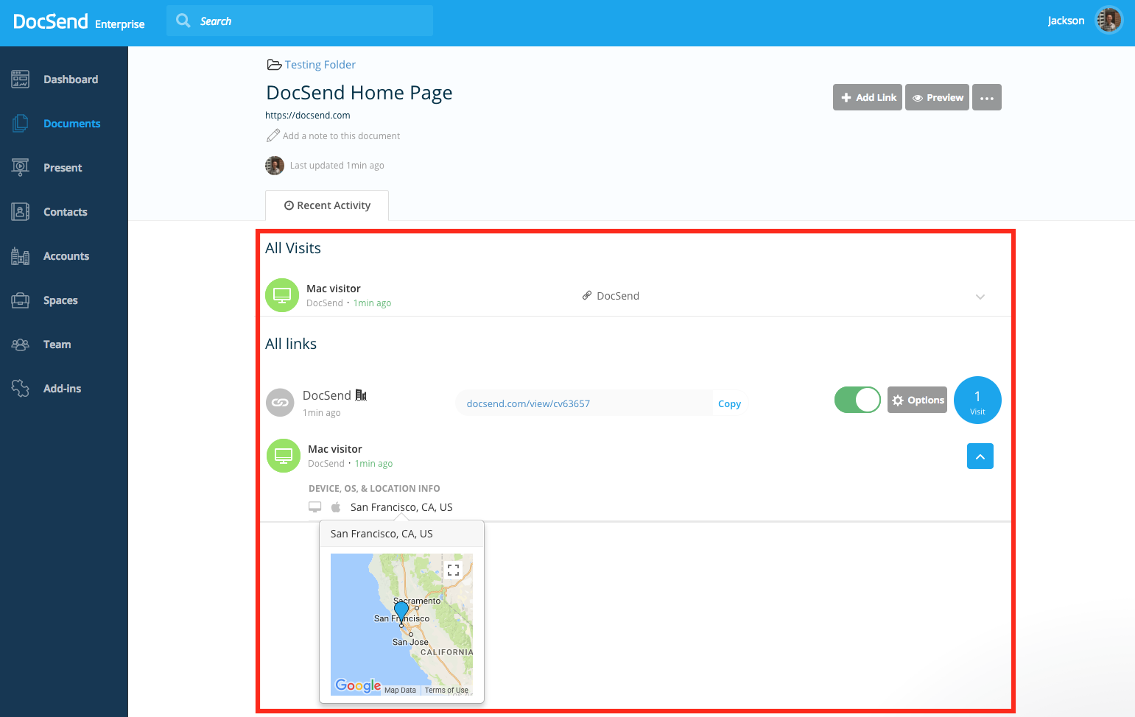This screenshot has height=717, width=1135.
Task: Click the Apple OS icon in location info
Action: point(336,507)
